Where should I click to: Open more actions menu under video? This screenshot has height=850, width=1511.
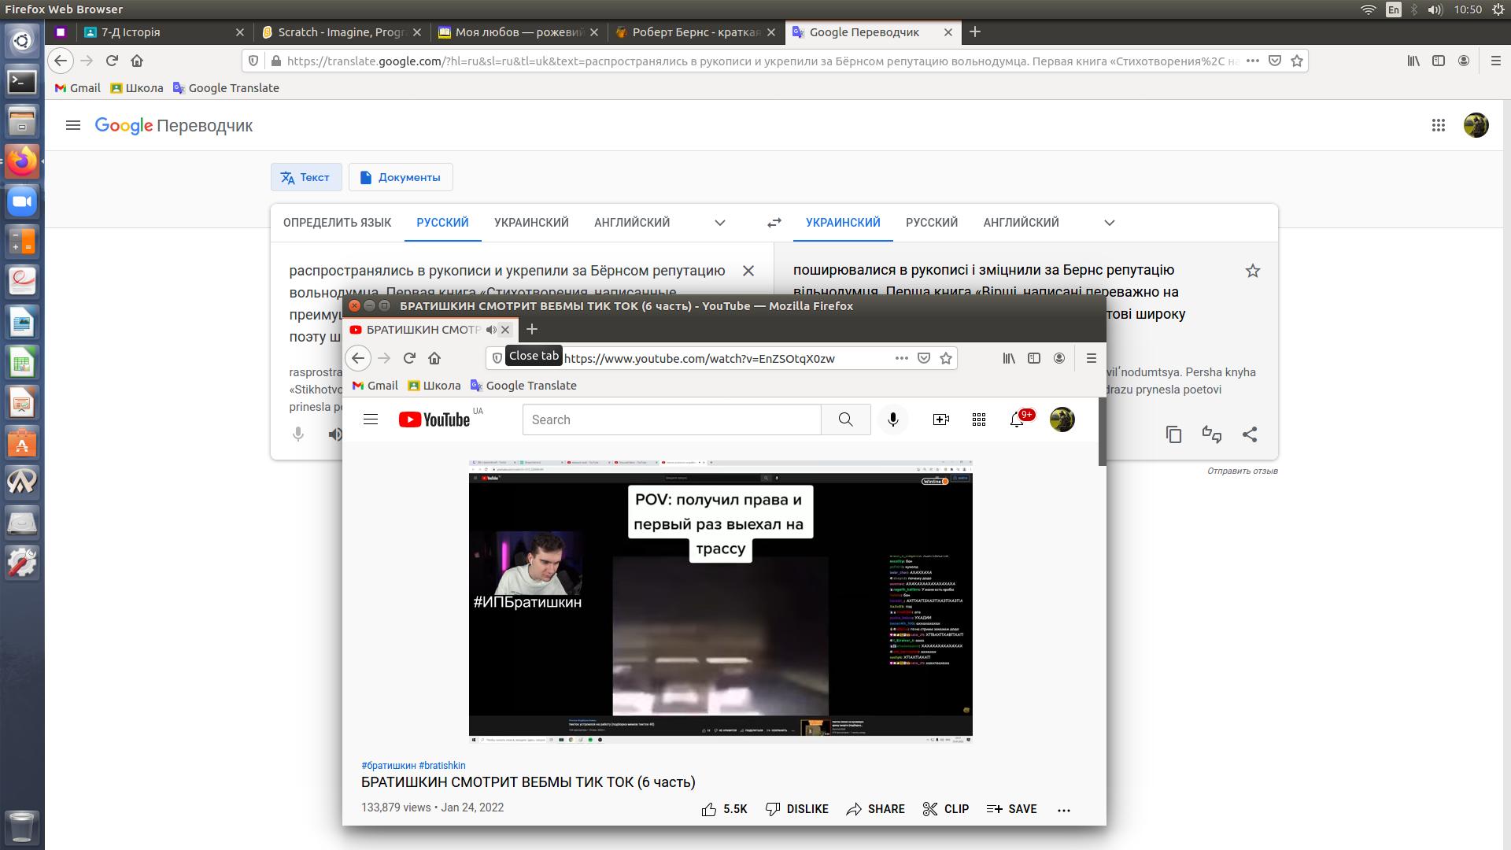(1064, 809)
